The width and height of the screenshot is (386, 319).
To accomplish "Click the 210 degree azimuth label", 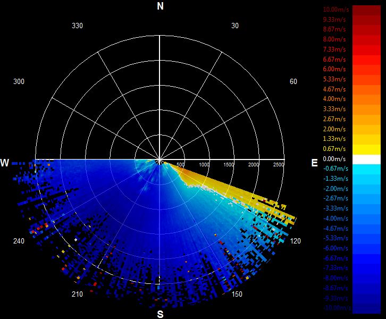I will coord(77,294).
